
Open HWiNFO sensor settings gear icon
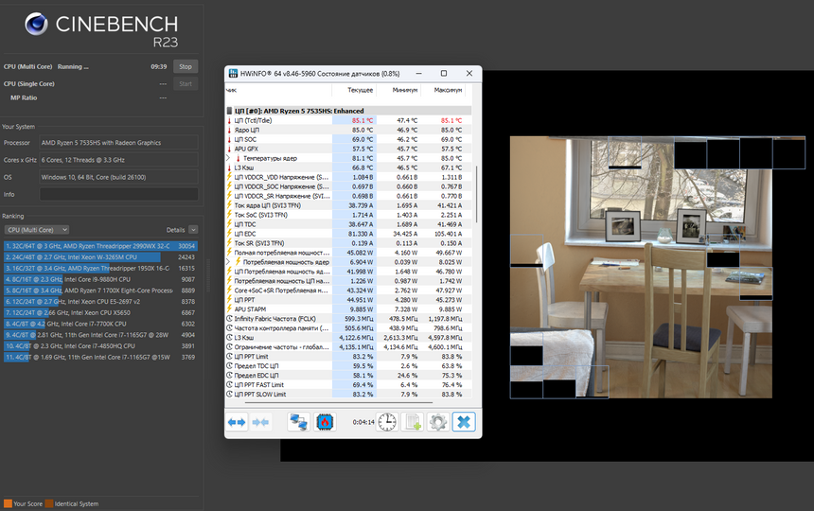click(x=438, y=422)
